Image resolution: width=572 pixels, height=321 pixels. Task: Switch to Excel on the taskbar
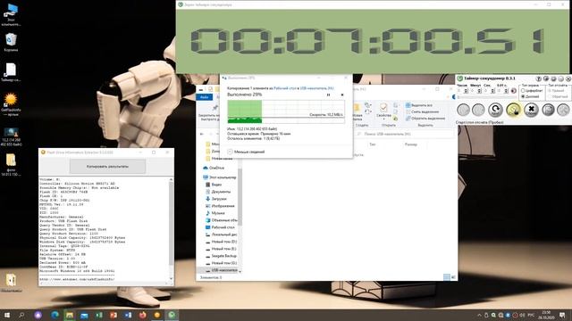pos(99,315)
